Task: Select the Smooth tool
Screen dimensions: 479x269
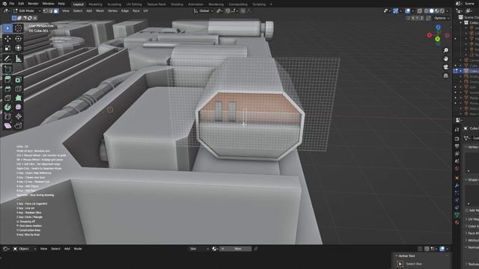Action: [x=18, y=107]
